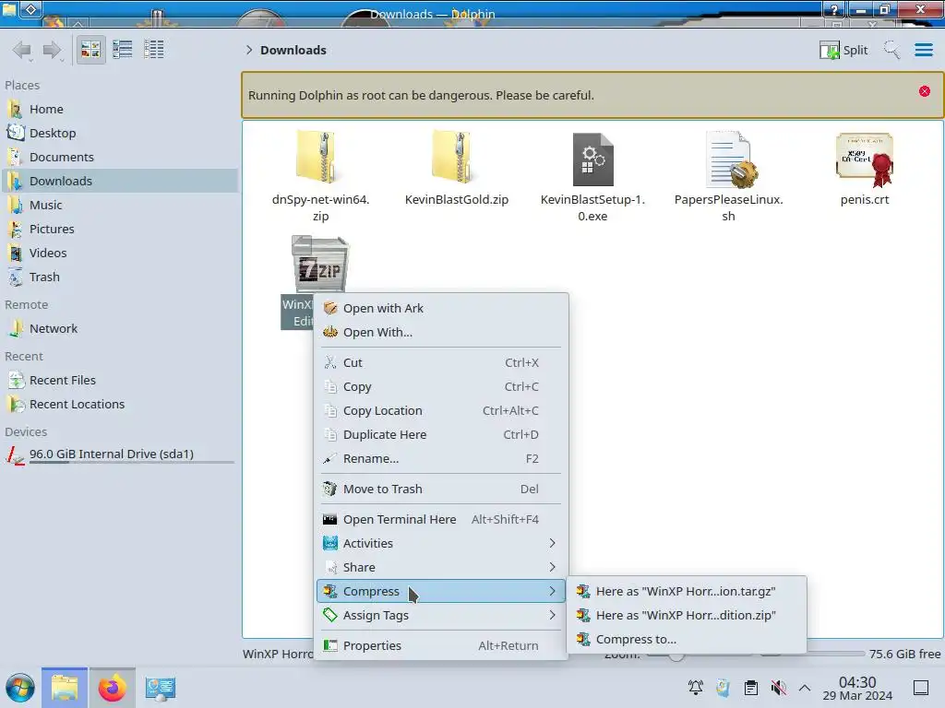945x708 pixels.
Task: Select dnSpy-net-win64.zip file icon
Action: (320, 158)
